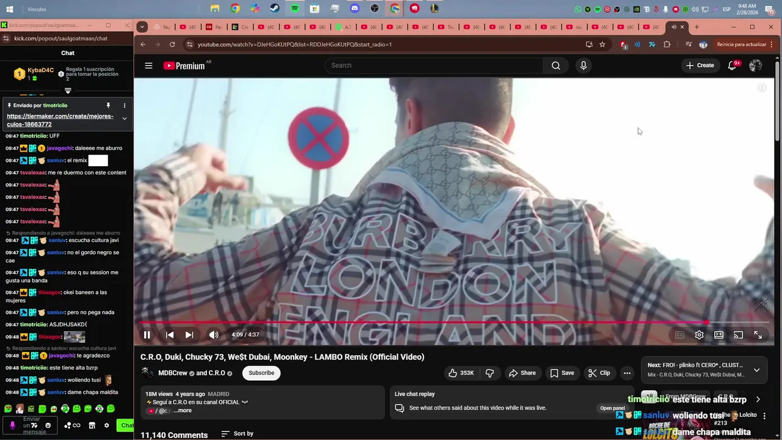Open Steam from taskbar
The width and height of the screenshot is (782, 440).
coord(275,9)
